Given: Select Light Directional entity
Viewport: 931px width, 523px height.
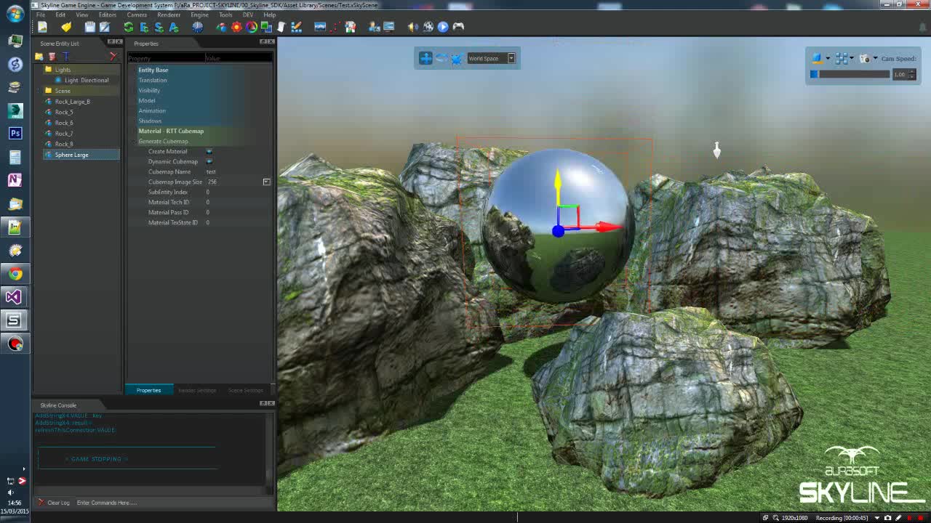Looking at the screenshot, I should pyautogui.click(x=87, y=80).
